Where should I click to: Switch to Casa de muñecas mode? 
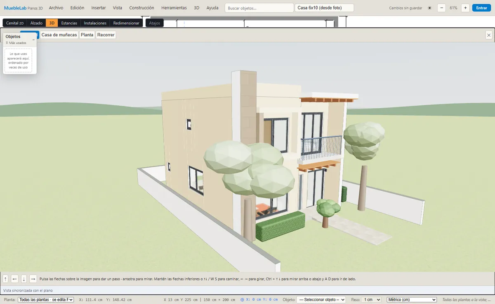59,35
